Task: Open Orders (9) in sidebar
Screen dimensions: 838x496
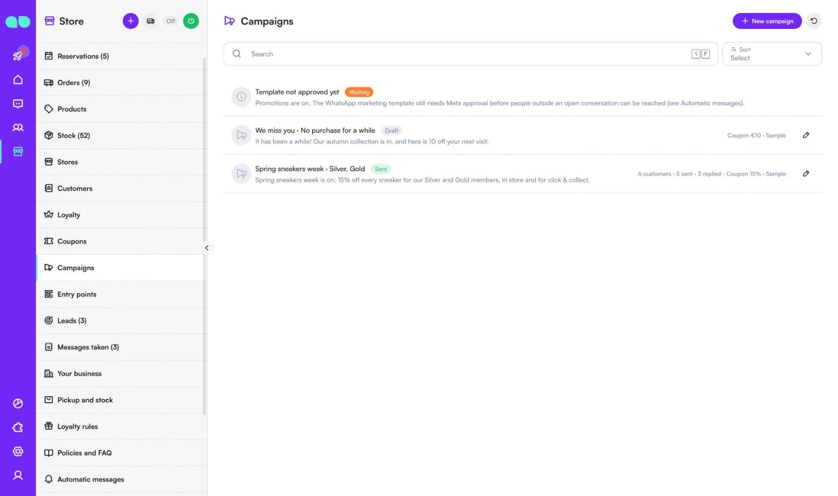Action: [x=120, y=83]
